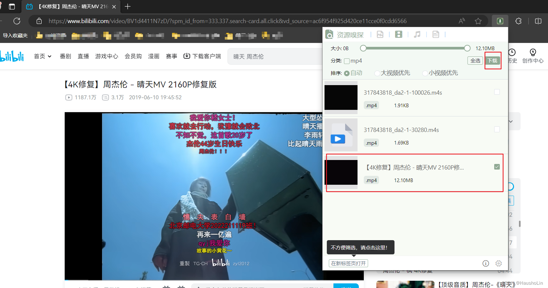The width and height of the screenshot is (548, 288).
Task: Add this page to favorites star
Action: tap(478, 21)
